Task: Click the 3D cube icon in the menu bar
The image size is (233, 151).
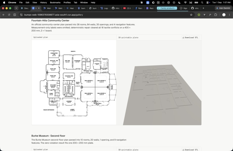Action: click(153, 3)
